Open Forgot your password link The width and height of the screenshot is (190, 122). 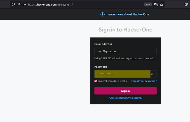pos(144,81)
